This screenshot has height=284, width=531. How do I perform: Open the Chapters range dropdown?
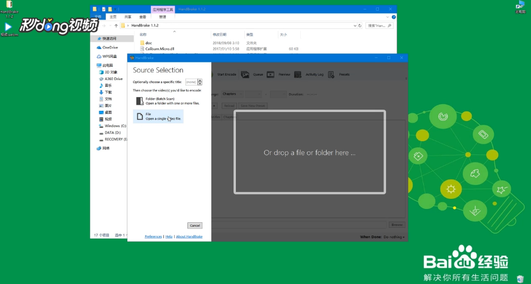click(x=232, y=94)
